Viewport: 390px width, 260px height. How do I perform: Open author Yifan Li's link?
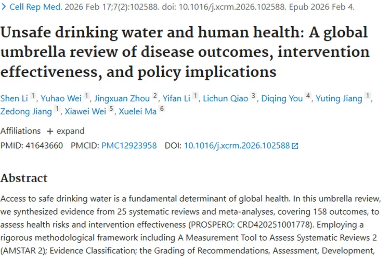pyautogui.click(x=177, y=99)
